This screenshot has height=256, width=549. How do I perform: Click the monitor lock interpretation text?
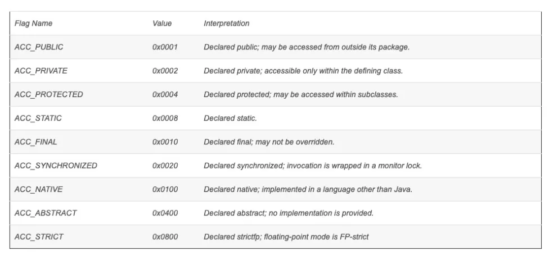(x=313, y=166)
